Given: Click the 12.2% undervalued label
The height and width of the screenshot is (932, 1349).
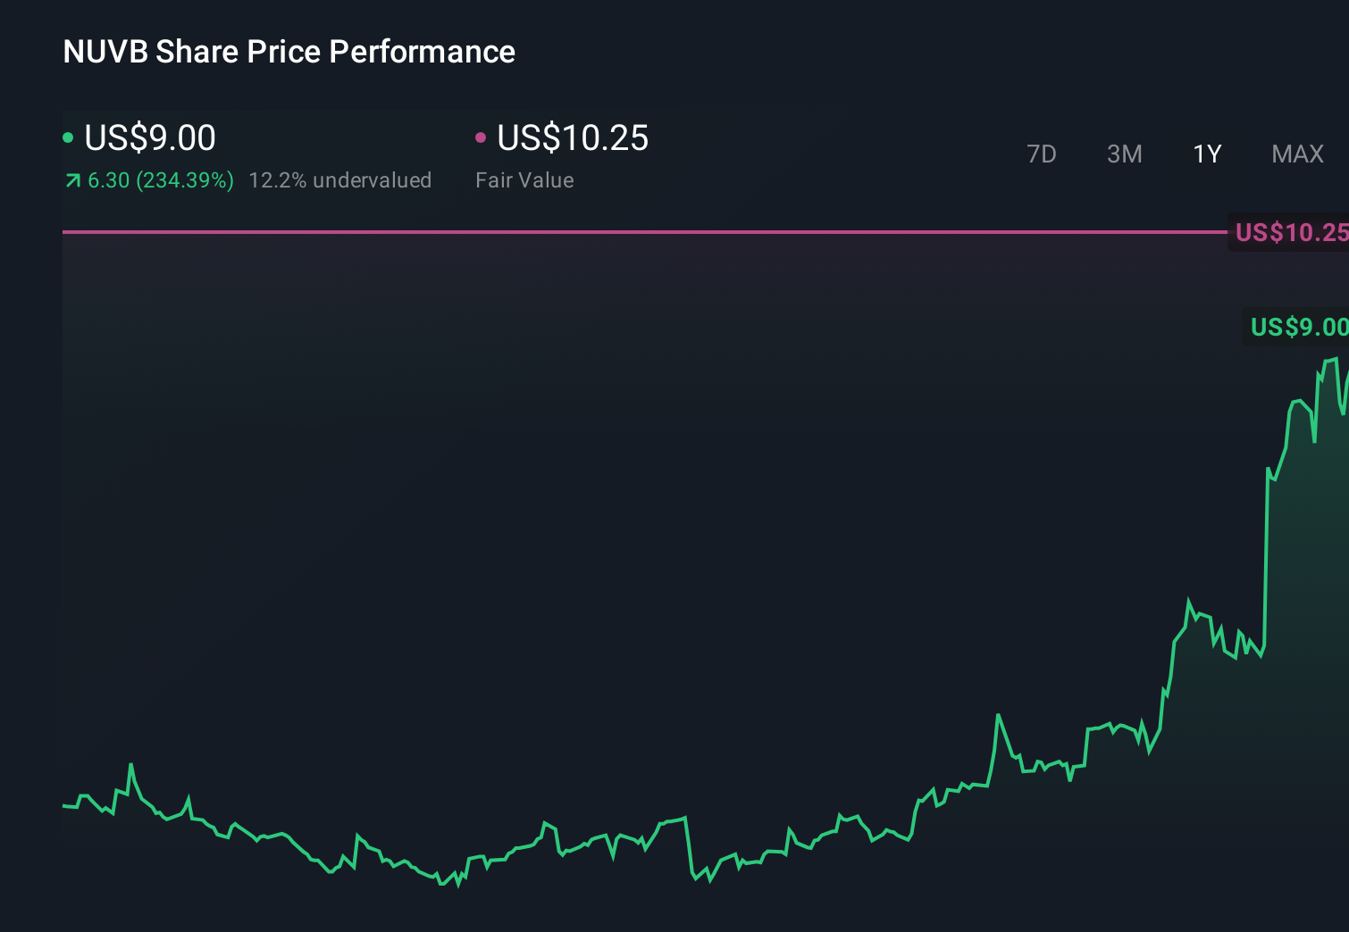Looking at the screenshot, I should (x=341, y=180).
